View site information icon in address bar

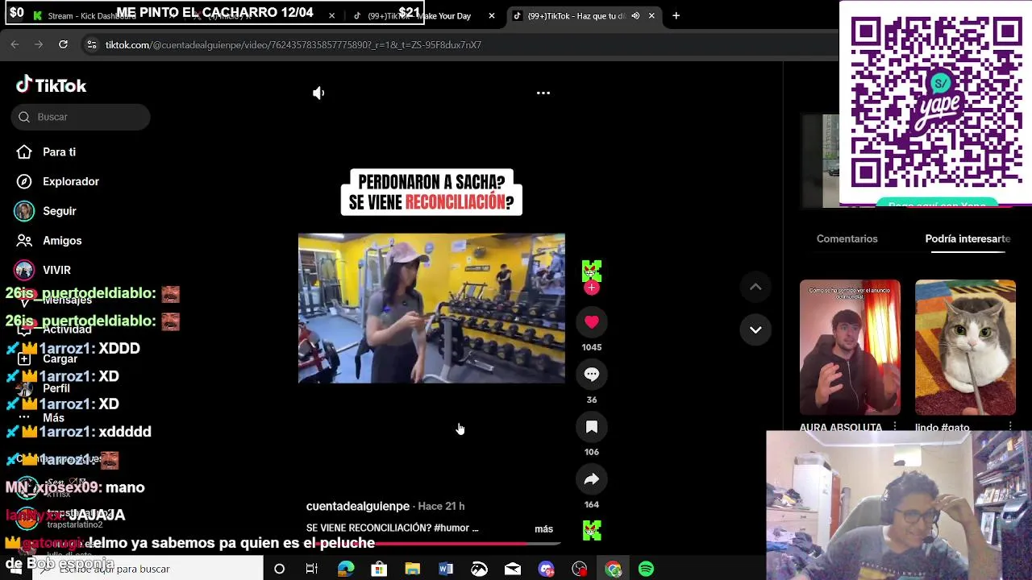tap(92, 44)
